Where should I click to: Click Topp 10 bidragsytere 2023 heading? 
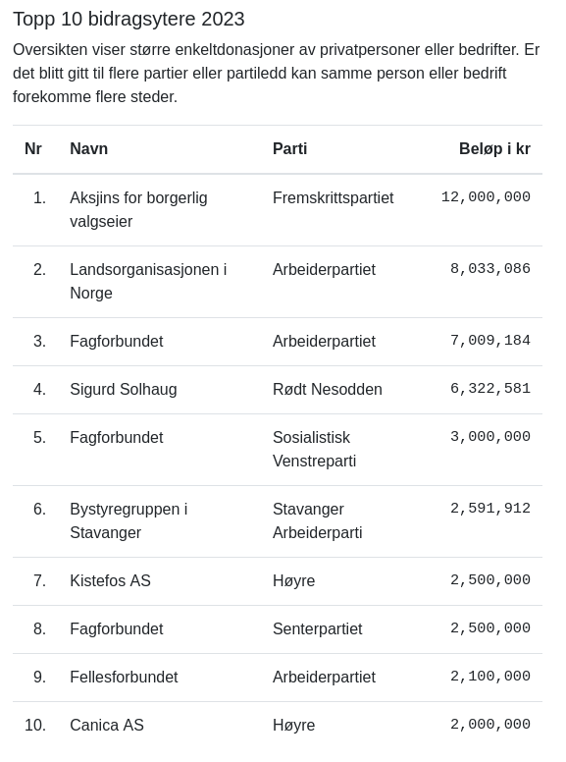tap(129, 19)
